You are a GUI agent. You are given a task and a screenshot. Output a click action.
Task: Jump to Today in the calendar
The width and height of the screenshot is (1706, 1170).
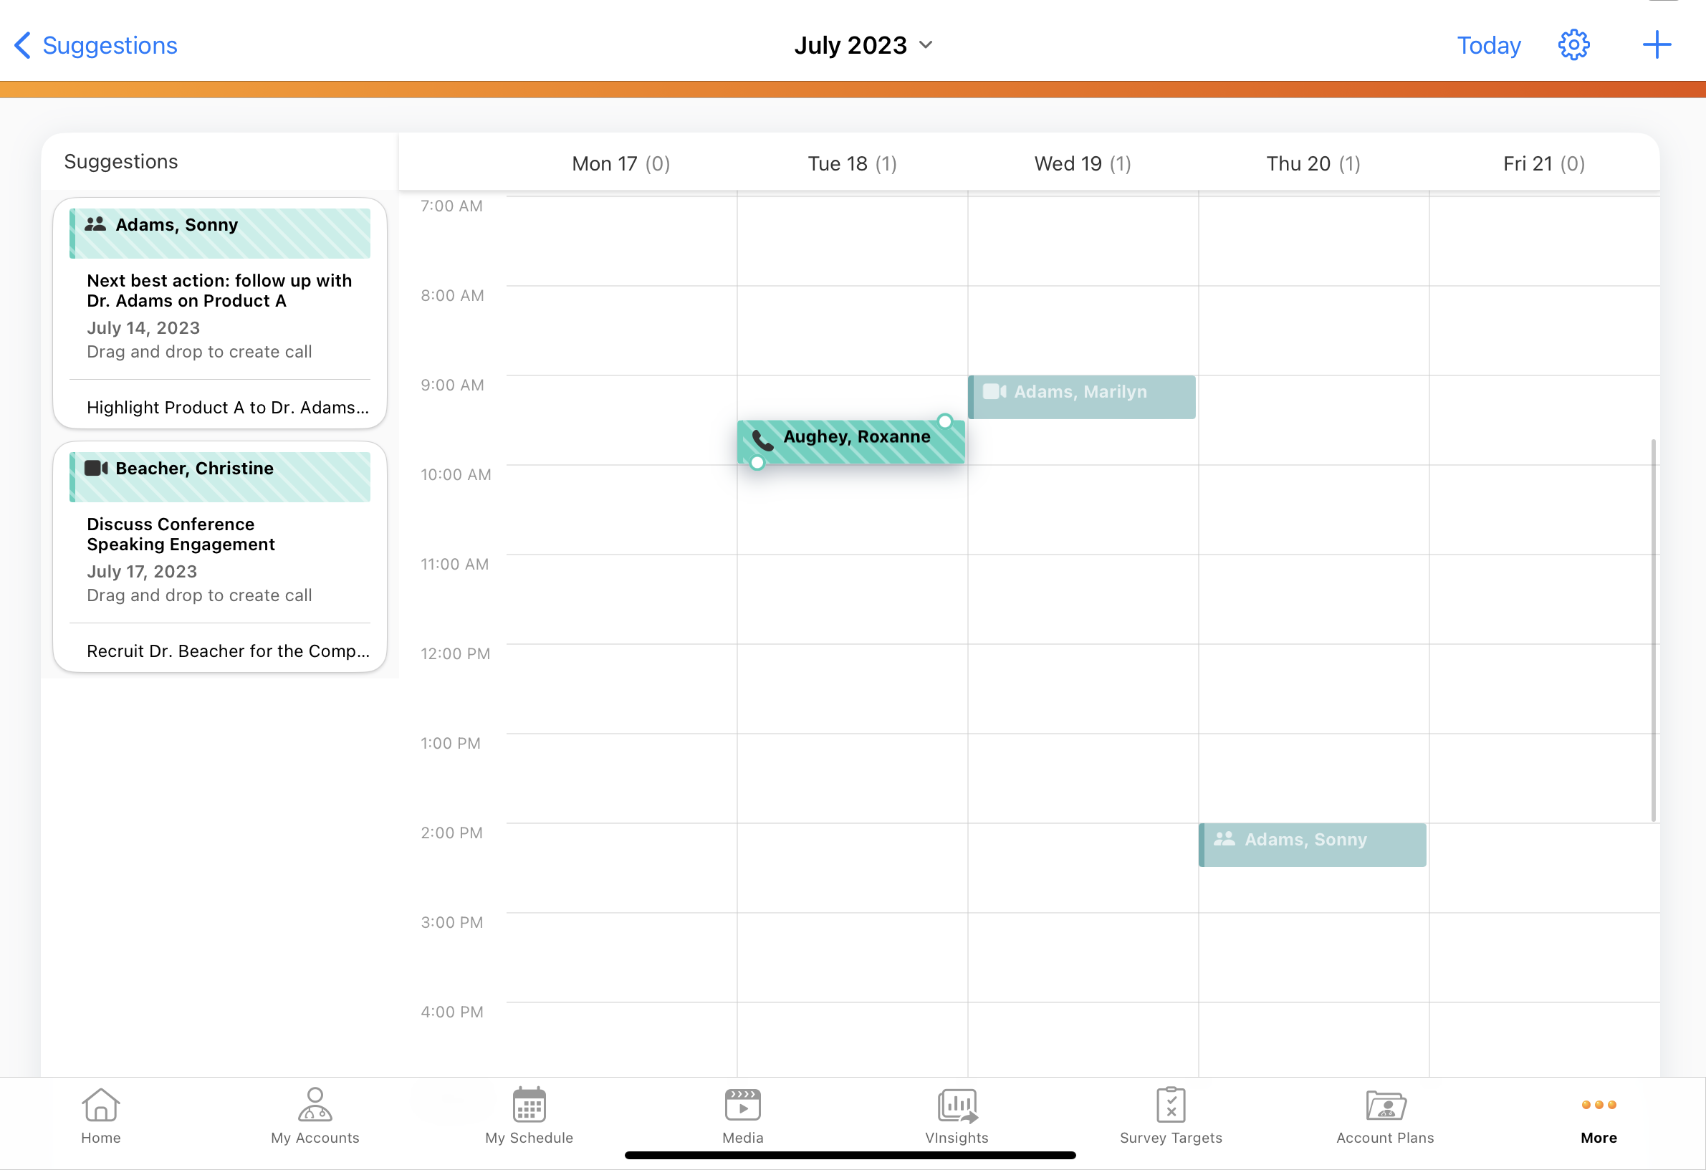(x=1488, y=46)
